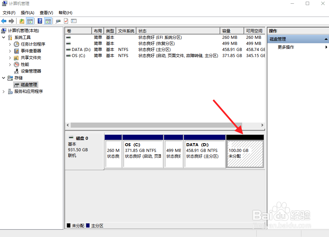Viewport: 329px width, 237px height.
Task: Click the Forward arrow toolbar icon
Action: tap(11, 21)
